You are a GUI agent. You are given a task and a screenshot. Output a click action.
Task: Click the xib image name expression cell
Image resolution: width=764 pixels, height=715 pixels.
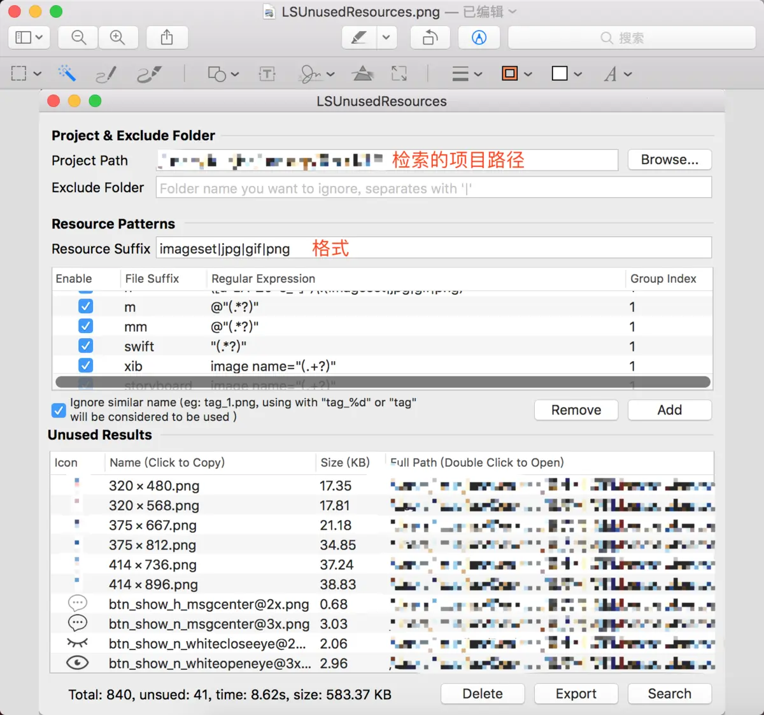pyautogui.click(x=273, y=366)
